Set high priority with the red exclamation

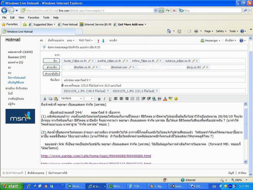coord(98,41)
